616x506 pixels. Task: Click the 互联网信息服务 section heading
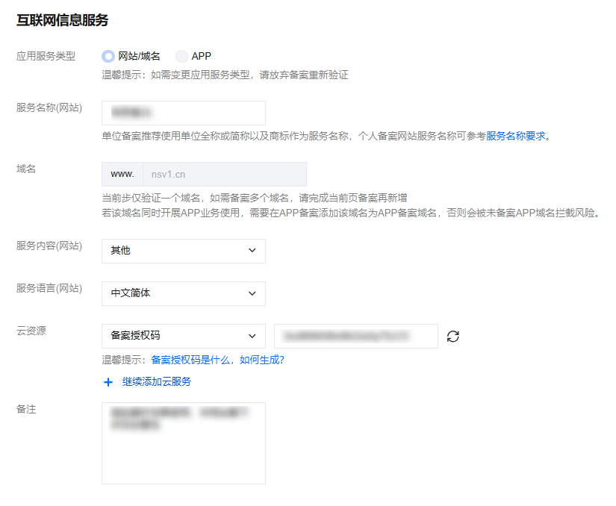[62, 20]
